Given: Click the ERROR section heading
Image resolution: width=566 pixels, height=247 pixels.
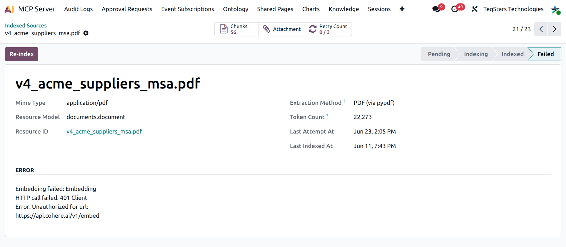Looking at the screenshot, I should point(25,170).
